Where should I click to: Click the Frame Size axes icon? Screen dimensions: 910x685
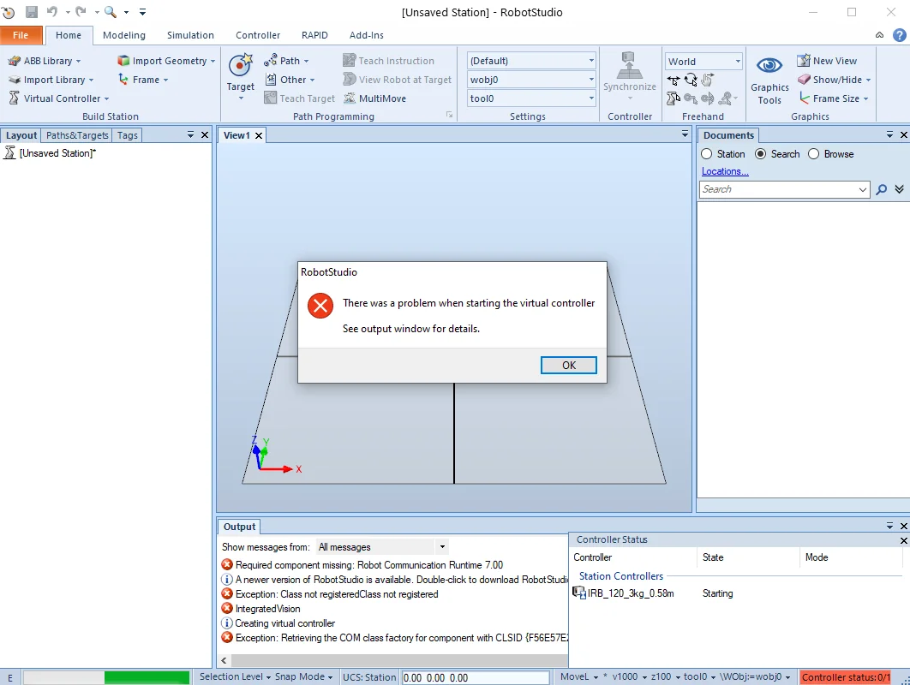click(803, 98)
